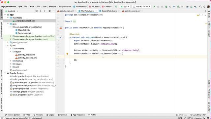Image resolution: width=211 pixels, height=119 pixels.
Task: Open the Logcat tool window
Action: pyautogui.click(x=50, y=115)
